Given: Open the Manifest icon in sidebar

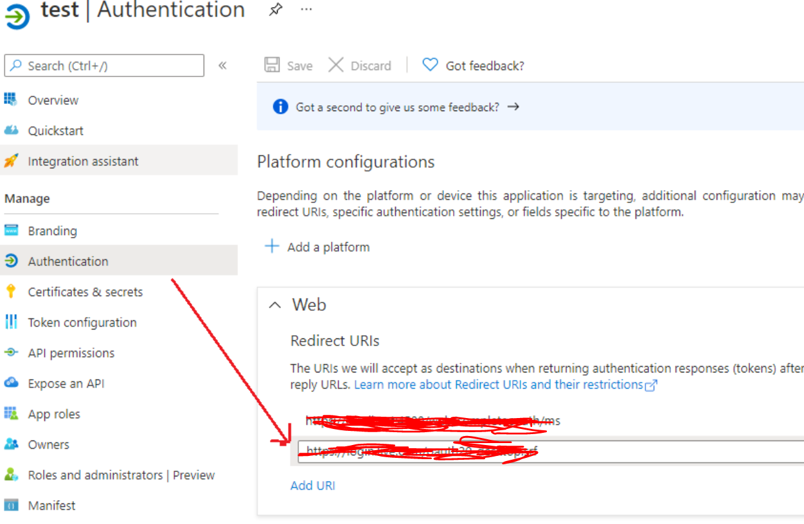Looking at the screenshot, I should click(x=11, y=505).
